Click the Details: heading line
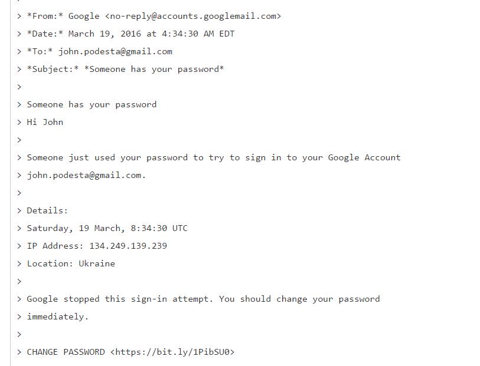The width and height of the screenshot is (480, 366). (47, 210)
